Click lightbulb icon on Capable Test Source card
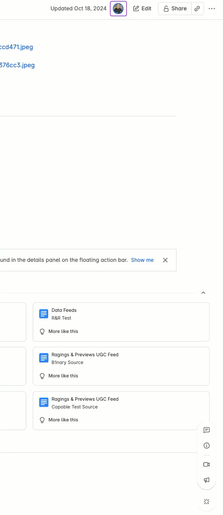Image resolution: width=223 pixels, height=515 pixels. [42, 420]
